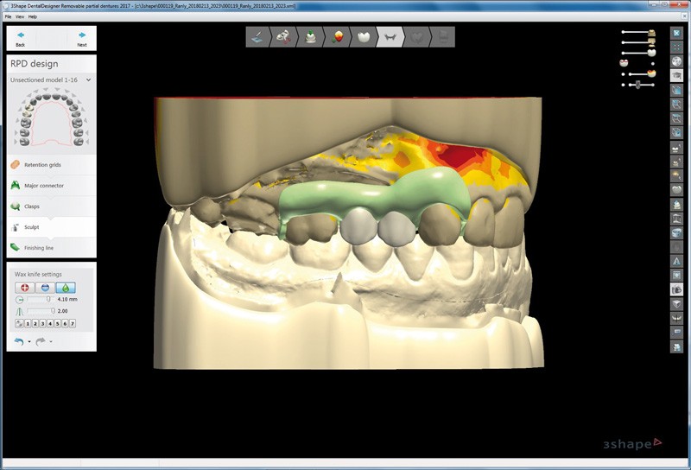This screenshot has width=691, height=470.
Task: Click the 2.00 level value
Action: (x=62, y=311)
